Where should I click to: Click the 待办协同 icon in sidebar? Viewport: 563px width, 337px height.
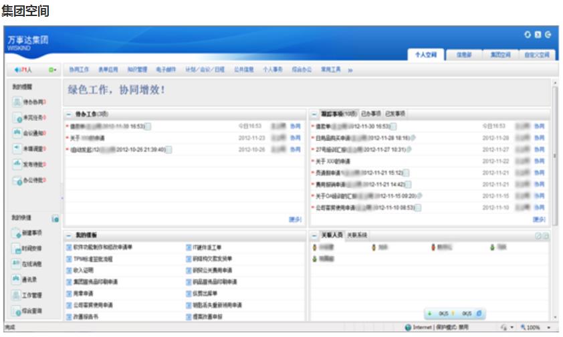click(17, 102)
